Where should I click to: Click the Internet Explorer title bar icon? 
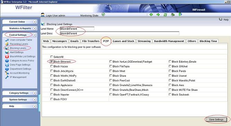[x=2, y=2]
